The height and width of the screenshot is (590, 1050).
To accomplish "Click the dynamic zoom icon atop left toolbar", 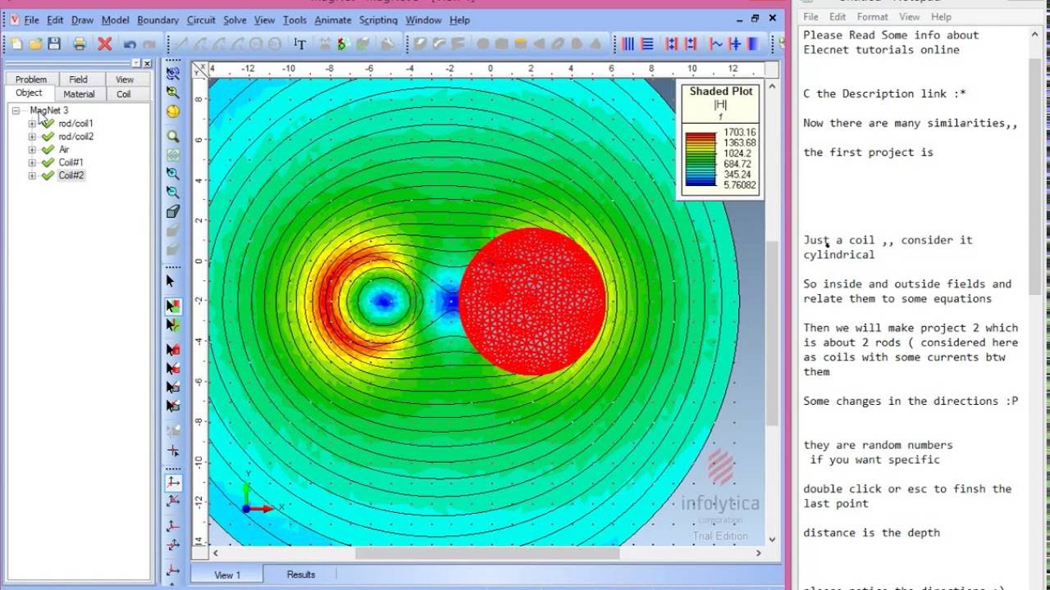I will (173, 73).
